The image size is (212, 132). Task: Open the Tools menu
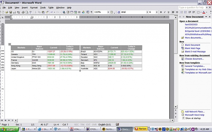[x=43, y=8]
